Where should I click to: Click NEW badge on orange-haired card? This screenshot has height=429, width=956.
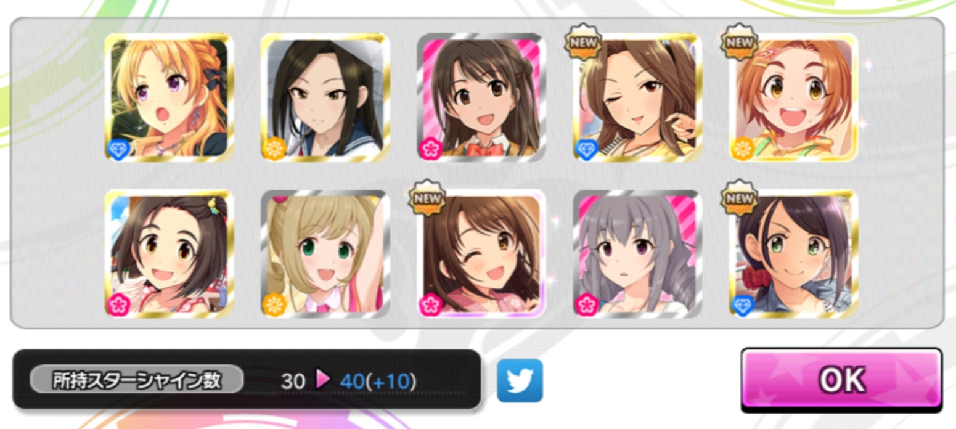[x=739, y=43]
